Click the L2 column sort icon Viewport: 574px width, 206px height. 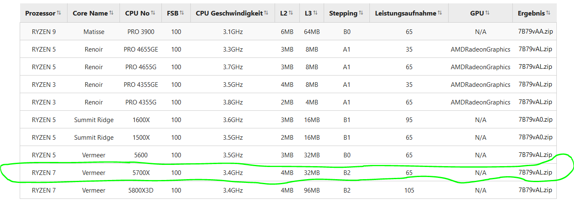[x=291, y=13]
